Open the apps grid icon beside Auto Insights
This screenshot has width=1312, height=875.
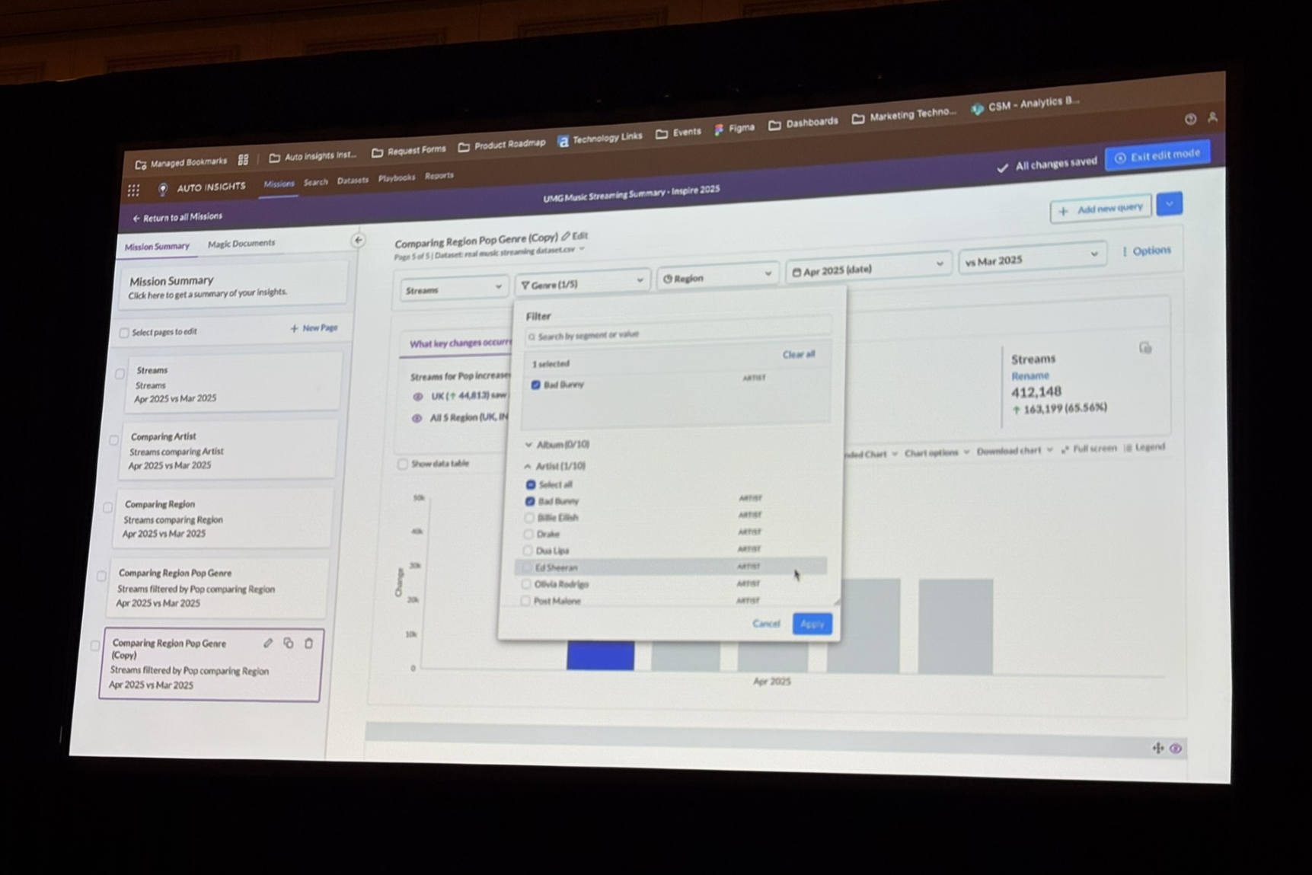click(x=133, y=190)
